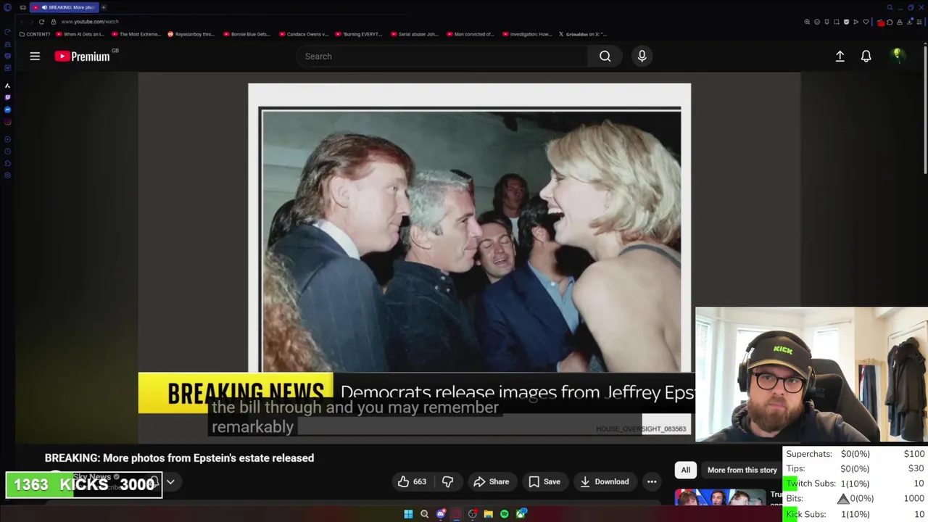928x522 pixels.
Task: Open Investigation: How... bookmark
Action: click(526, 34)
